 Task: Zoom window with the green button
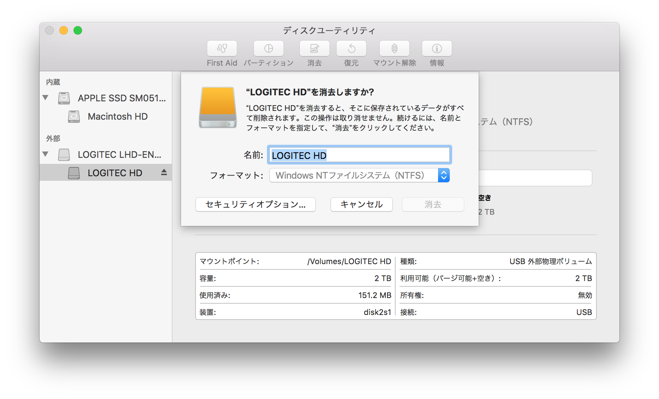tap(78, 30)
